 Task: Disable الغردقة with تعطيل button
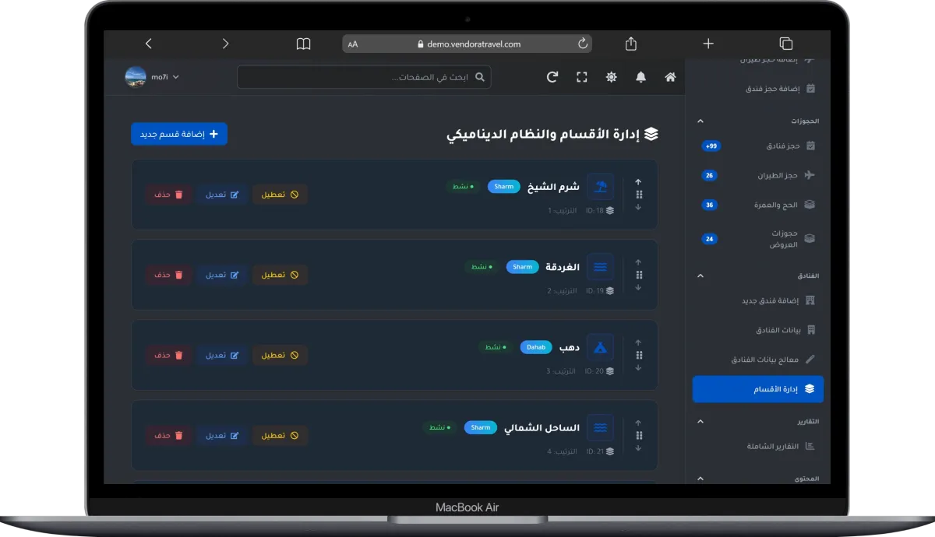point(280,275)
